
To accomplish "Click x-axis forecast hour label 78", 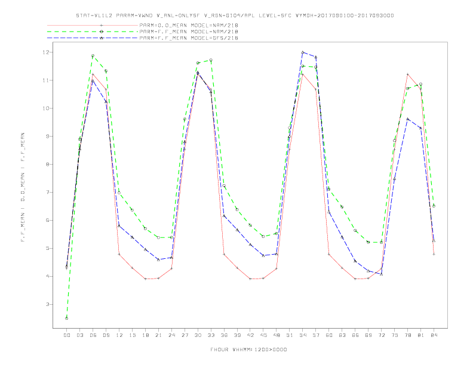I will [x=407, y=335].
